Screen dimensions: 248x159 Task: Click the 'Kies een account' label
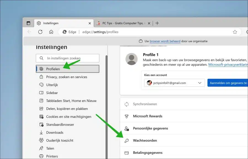[155, 75]
